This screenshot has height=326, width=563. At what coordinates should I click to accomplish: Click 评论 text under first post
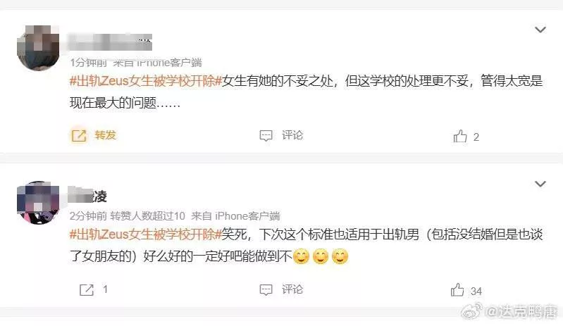[x=292, y=135]
